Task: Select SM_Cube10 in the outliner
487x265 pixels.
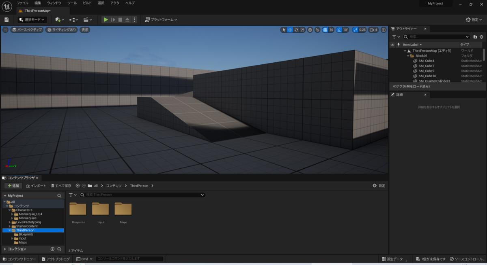Action: [x=427, y=76]
